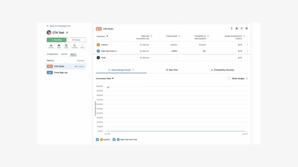
Task: Enable the Show ranges checkbox
Action: click(x=229, y=79)
